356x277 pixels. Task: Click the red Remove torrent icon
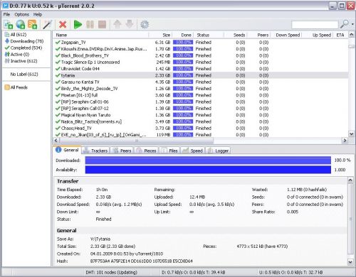(63, 24)
